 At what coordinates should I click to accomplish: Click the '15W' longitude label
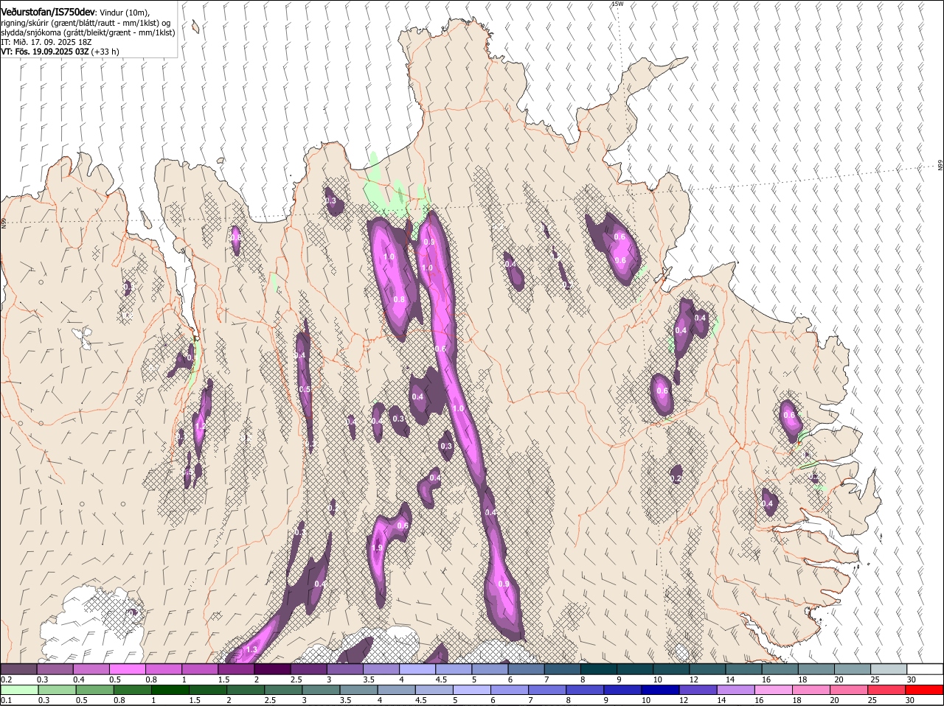pos(617,4)
